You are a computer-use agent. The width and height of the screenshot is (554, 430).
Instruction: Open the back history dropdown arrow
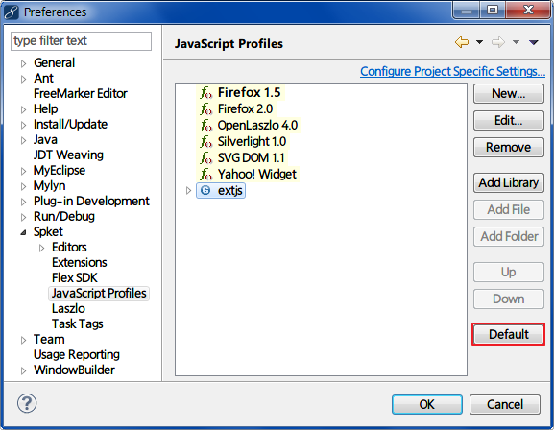point(479,42)
